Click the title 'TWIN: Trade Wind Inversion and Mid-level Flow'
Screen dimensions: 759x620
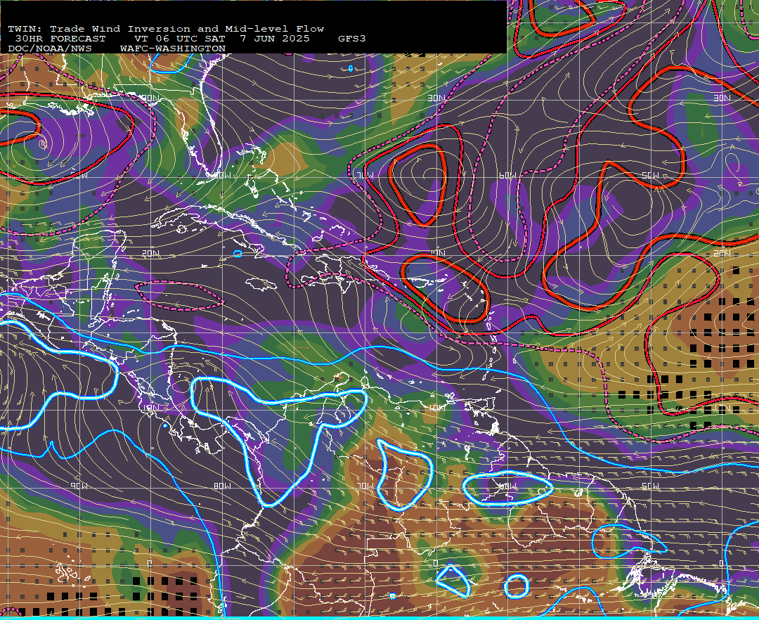(166, 29)
